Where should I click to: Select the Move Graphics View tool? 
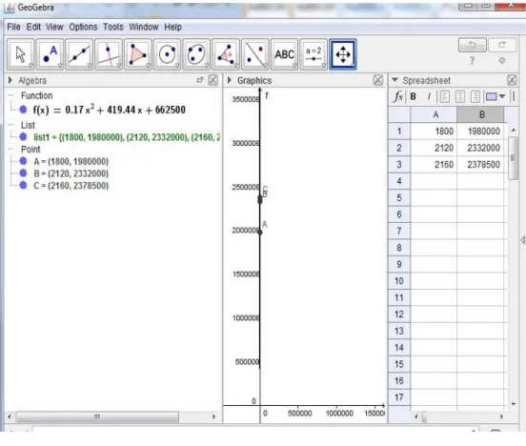click(x=343, y=54)
